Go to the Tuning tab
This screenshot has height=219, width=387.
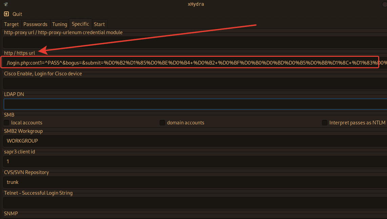pos(59,24)
